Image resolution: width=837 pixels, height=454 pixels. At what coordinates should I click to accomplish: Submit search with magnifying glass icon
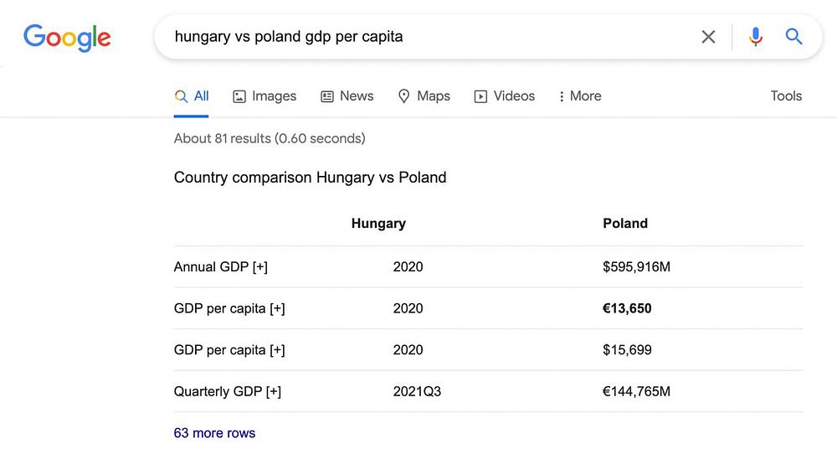(x=793, y=37)
